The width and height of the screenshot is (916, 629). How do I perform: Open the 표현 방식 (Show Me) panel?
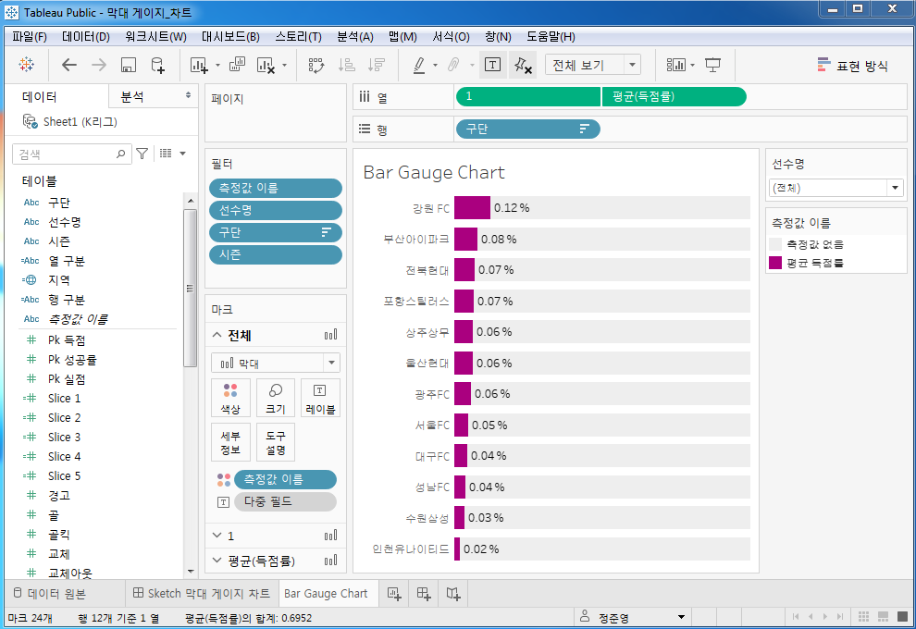click(x=853, y=66)
